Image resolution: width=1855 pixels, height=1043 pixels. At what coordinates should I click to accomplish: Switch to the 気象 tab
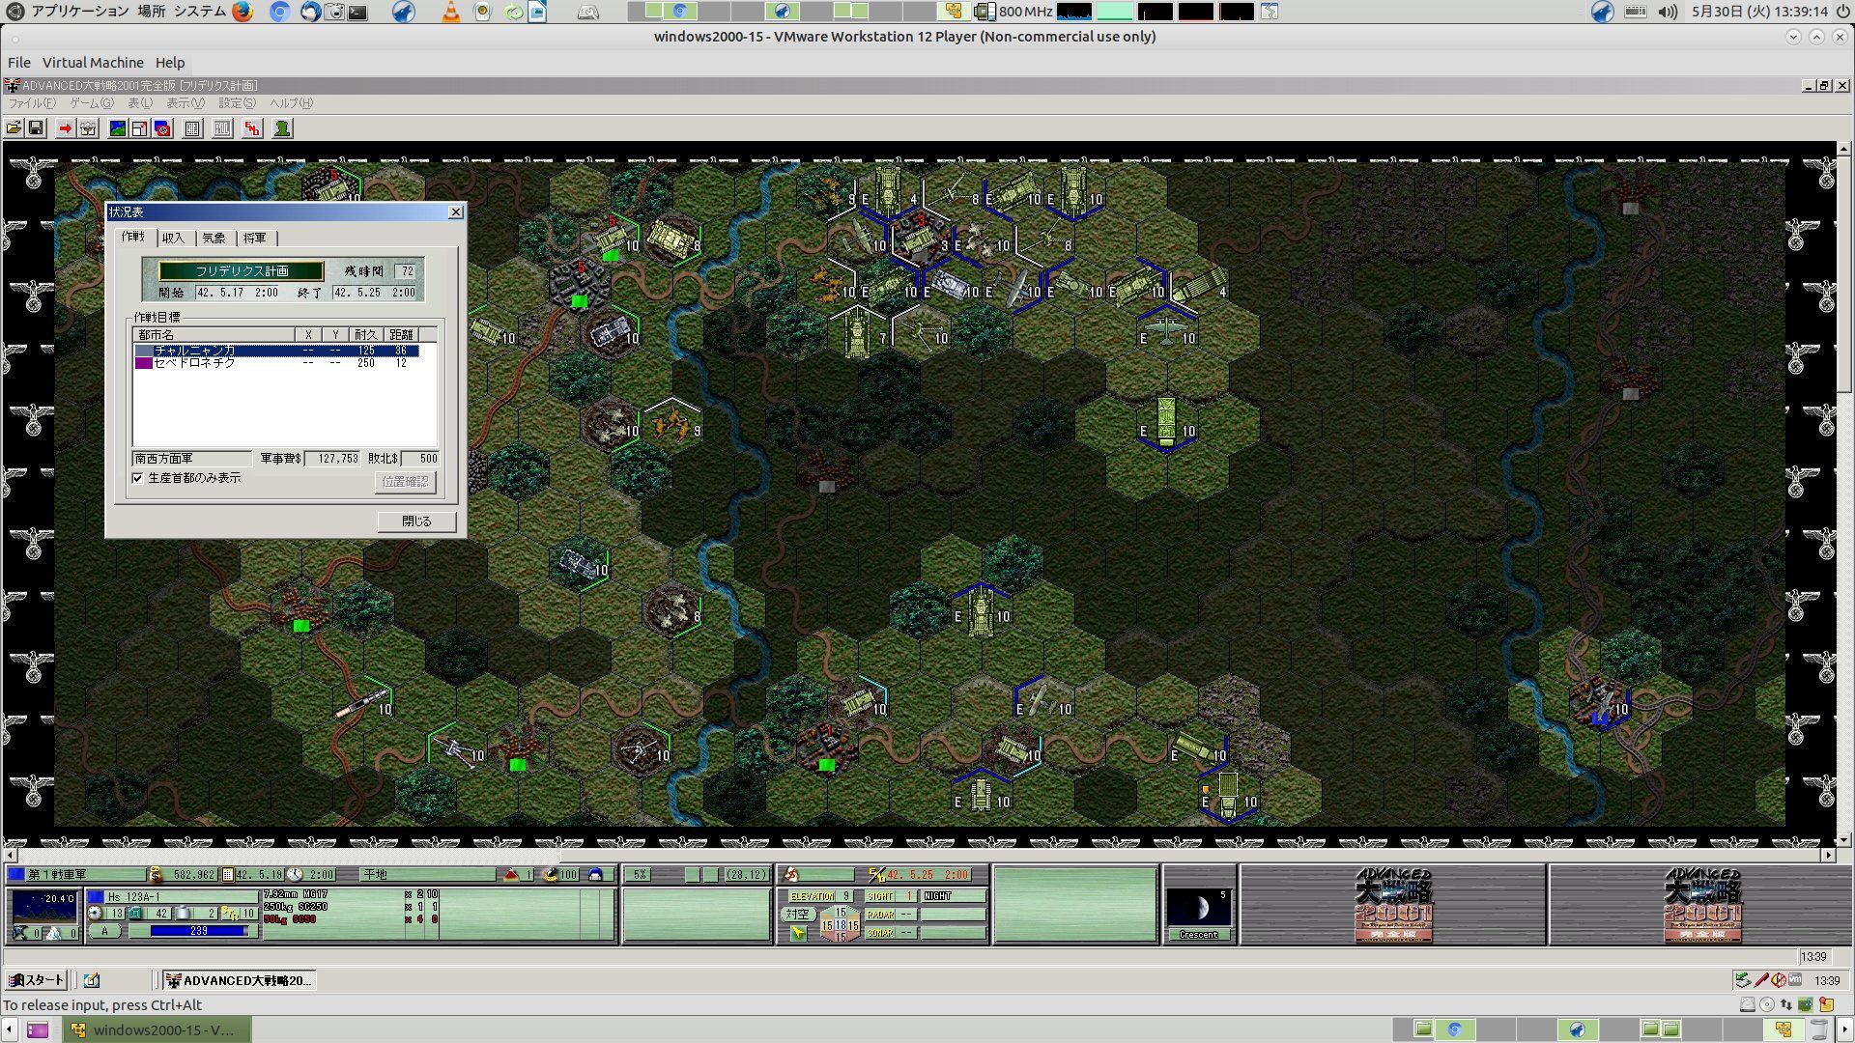(x=214, y=238)
